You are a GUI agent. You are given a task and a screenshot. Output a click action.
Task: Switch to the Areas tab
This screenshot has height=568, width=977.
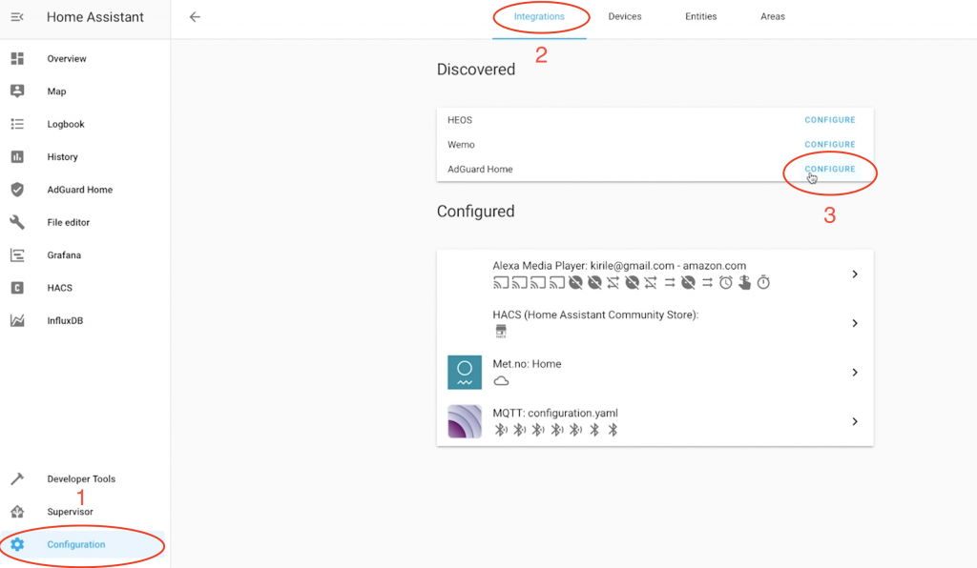(773, 17)
